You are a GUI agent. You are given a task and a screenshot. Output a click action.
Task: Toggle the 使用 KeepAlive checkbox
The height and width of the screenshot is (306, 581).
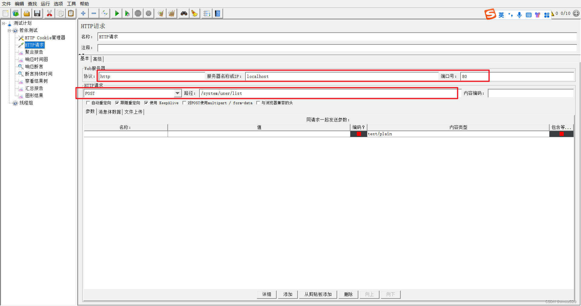146,103
